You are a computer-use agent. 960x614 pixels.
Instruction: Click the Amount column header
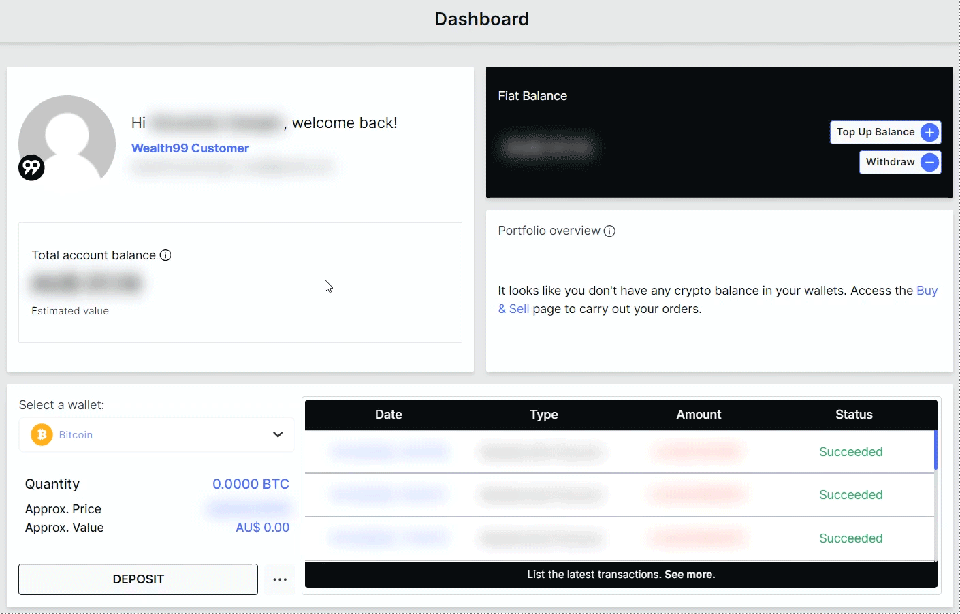pyautogui.click(x=699, y=415)
